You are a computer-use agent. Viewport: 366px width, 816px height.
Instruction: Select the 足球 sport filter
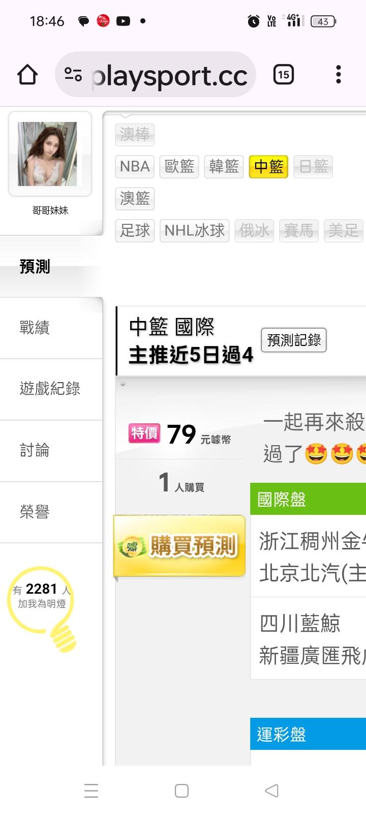(x=135, y=230)
